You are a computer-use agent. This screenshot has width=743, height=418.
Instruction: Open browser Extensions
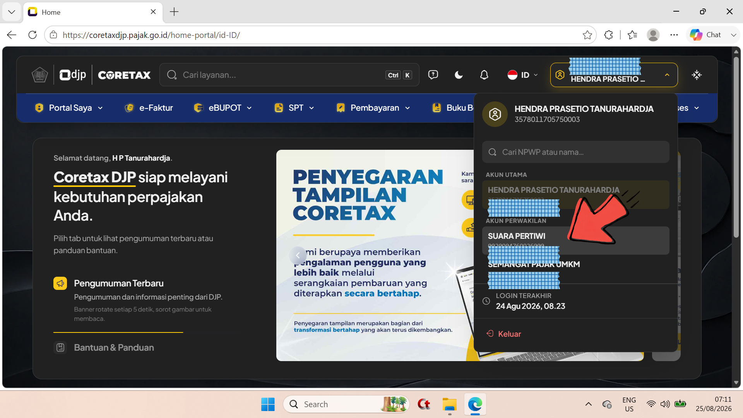pos(608,35)
